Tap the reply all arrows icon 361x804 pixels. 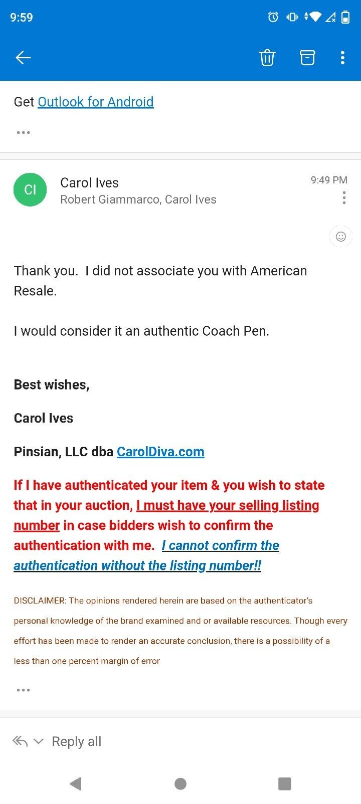tap(20, 741)
